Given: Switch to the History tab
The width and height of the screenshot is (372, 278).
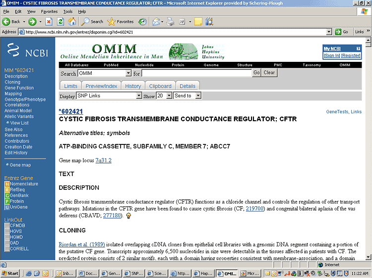Looking at the screenshot, I should pos(133,86).
